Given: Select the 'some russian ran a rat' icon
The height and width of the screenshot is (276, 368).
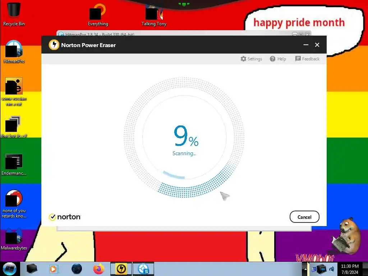Looking at the screenshot, I should coord(14,92).
